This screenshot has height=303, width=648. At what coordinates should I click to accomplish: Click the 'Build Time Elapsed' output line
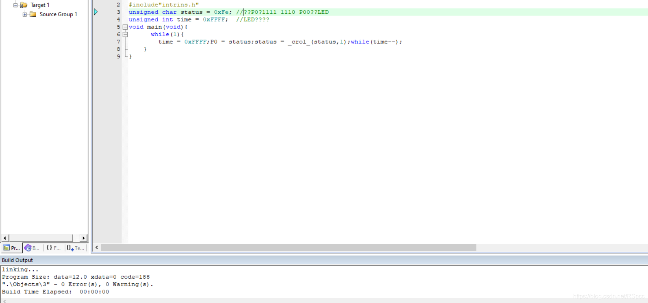56,292
